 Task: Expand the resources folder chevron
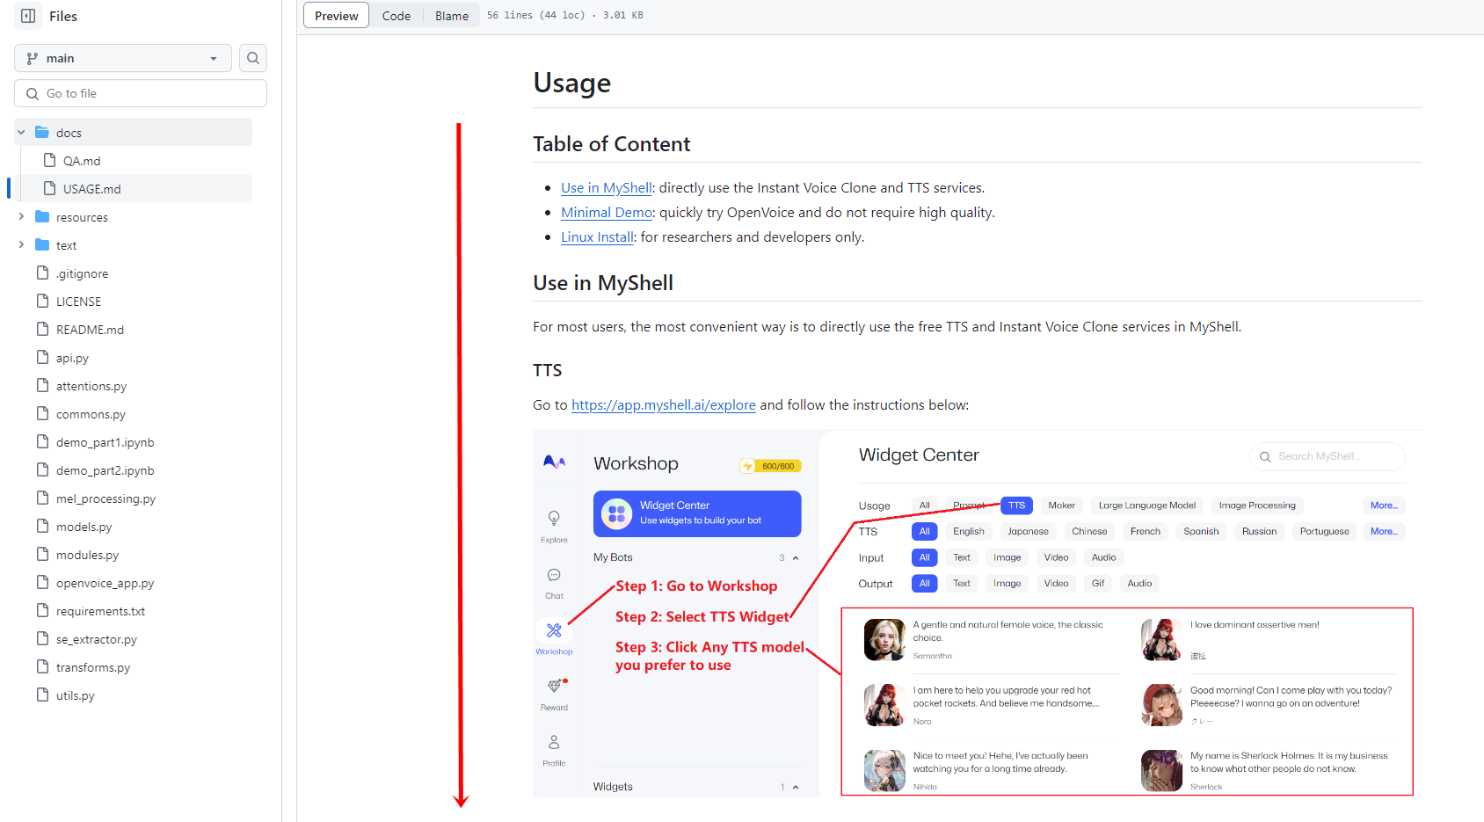[x=21, y=217]
